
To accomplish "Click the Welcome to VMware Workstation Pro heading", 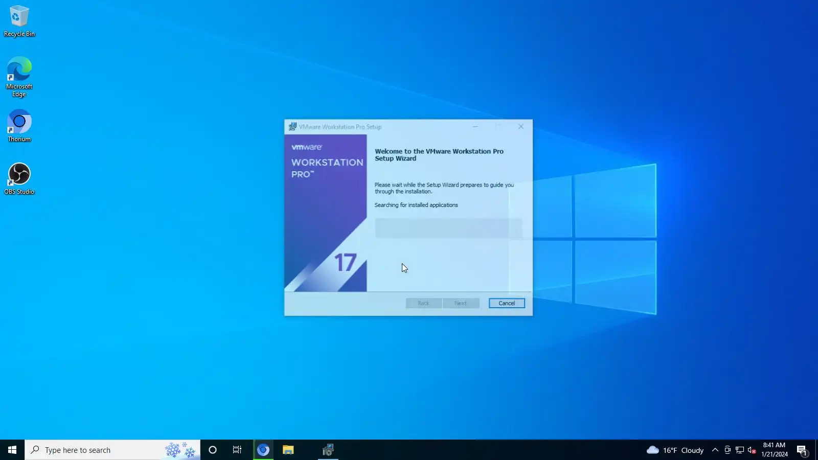I will coord(439,155).
